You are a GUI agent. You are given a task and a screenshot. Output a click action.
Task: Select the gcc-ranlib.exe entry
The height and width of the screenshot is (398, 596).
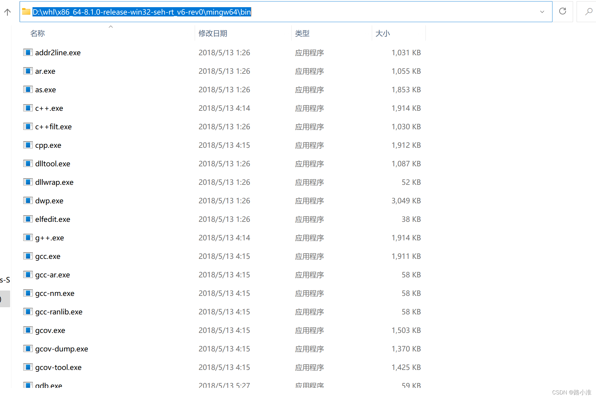click(x=59, y=311)
